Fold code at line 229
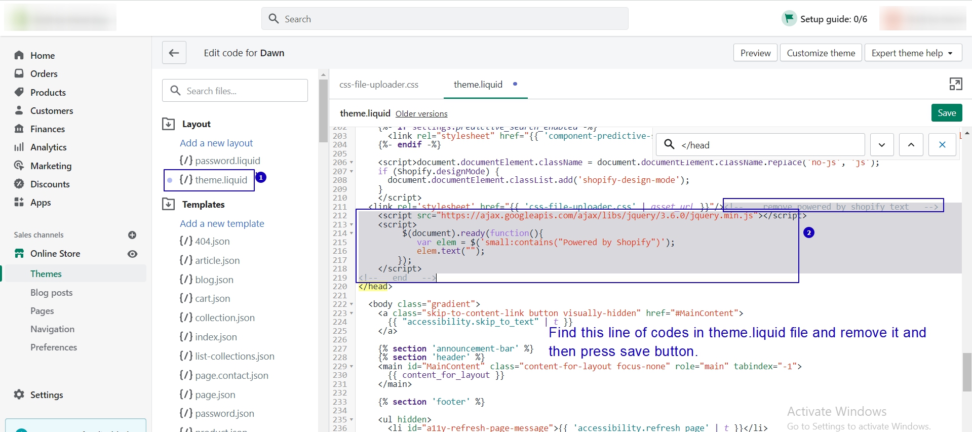972x432 pixels. click(352, 367)
